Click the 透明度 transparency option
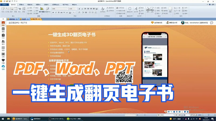 [x=164, y=11]
